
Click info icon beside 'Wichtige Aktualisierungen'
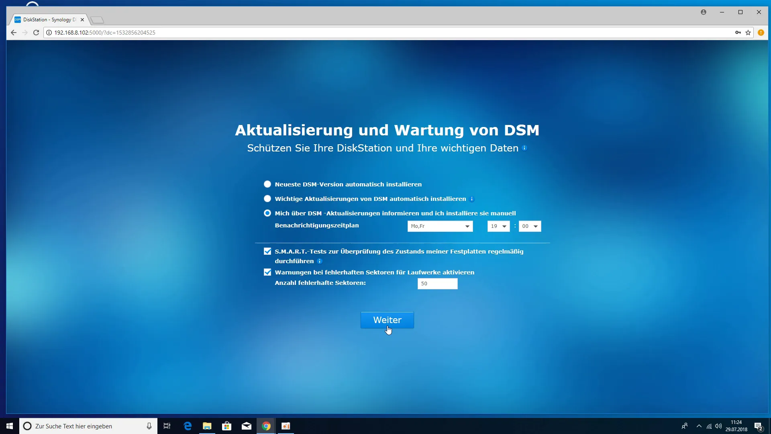point(472,199)
